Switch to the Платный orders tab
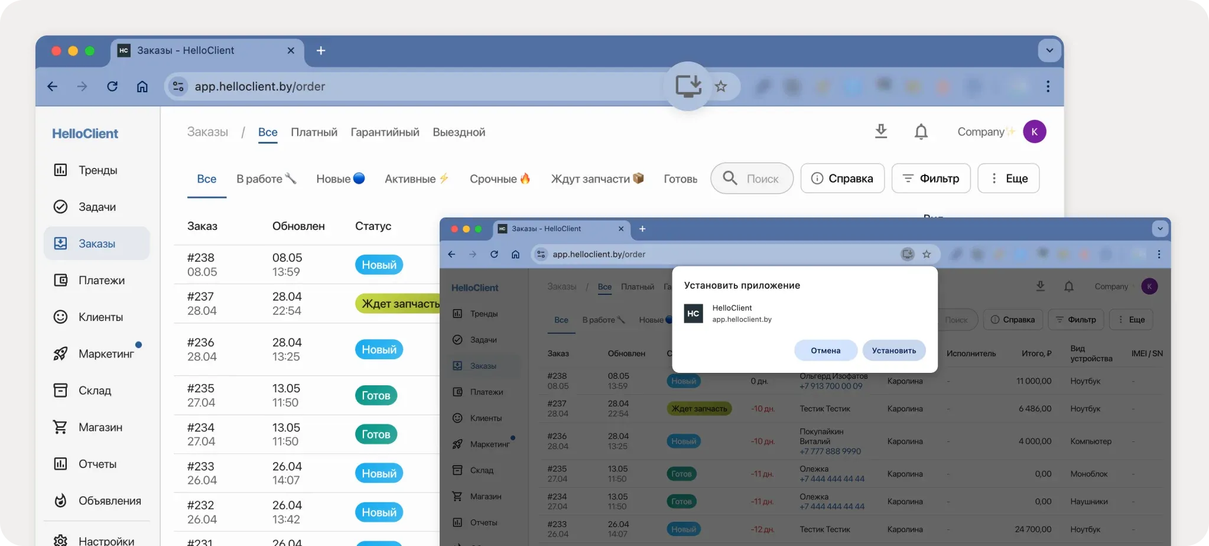Viewport: 1209px width, 546px height. click(x=314, y=132)
